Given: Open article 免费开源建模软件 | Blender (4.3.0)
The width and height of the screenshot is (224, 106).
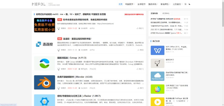Looking at the screenshot, I should pyautogui.click(x=75, y=77).
